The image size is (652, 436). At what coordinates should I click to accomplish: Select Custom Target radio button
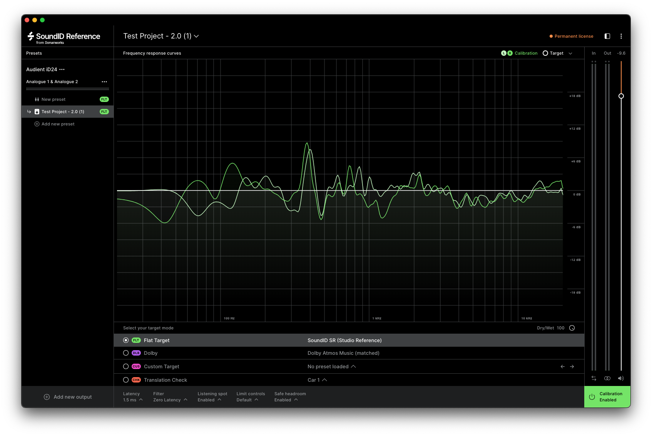coord(126,366)
